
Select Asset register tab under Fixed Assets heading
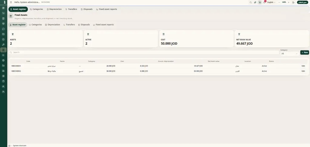point(18,25)
